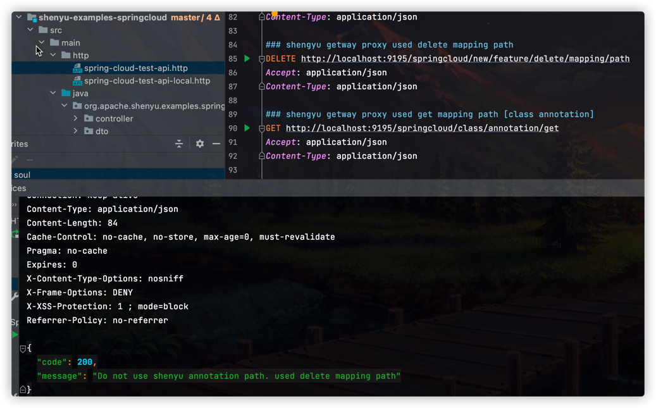Click the controller package folder icon

[x=89, y=118]
